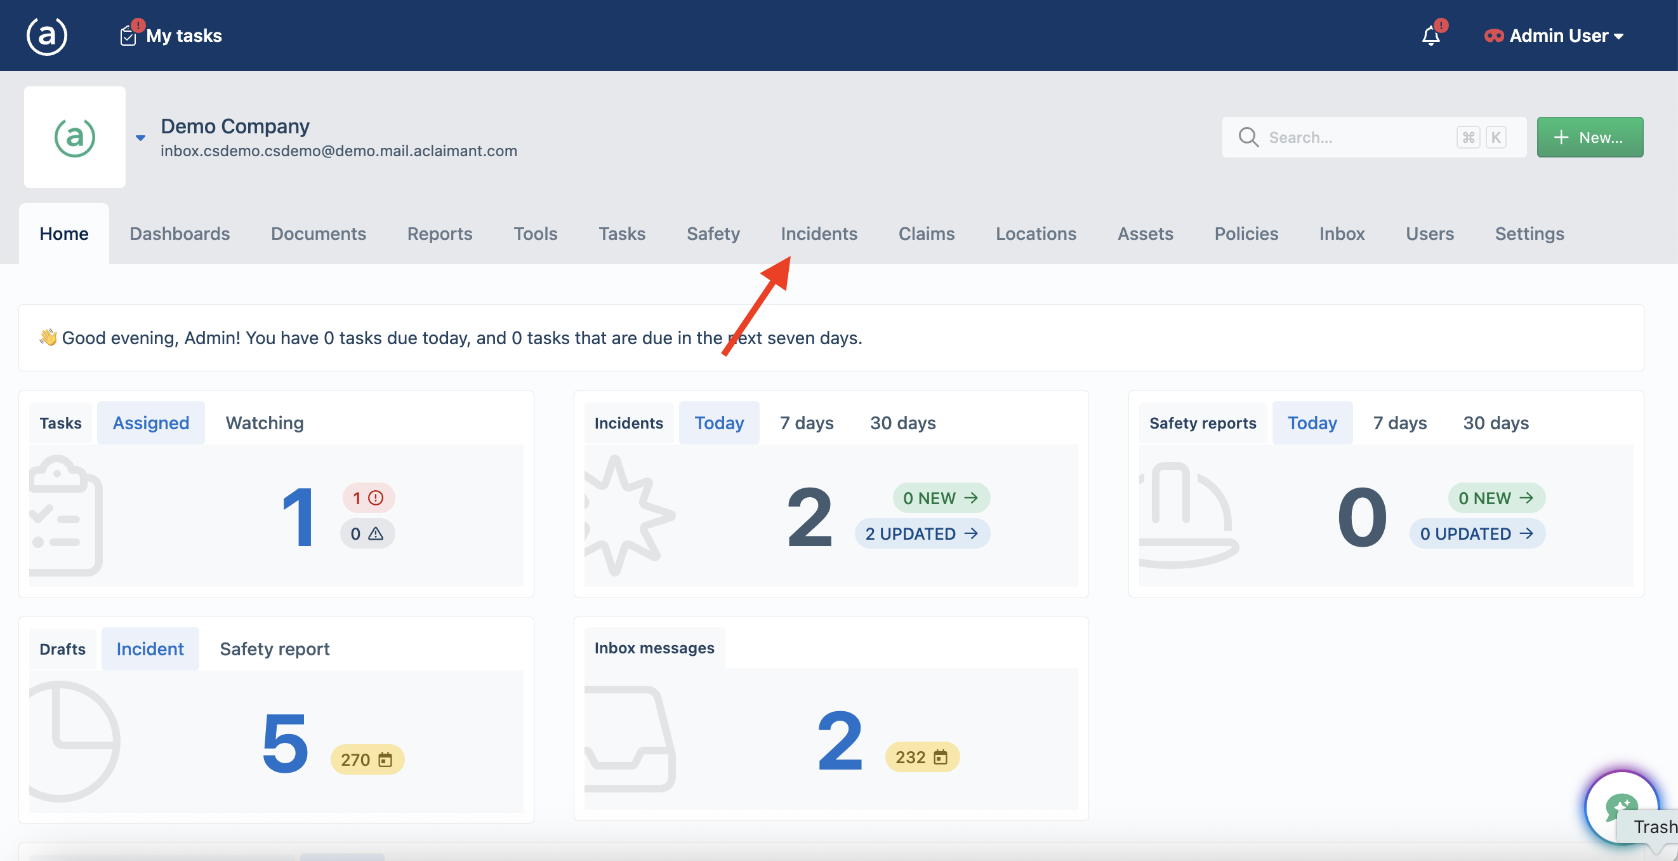Open the Safety tab

coord(713,233)
